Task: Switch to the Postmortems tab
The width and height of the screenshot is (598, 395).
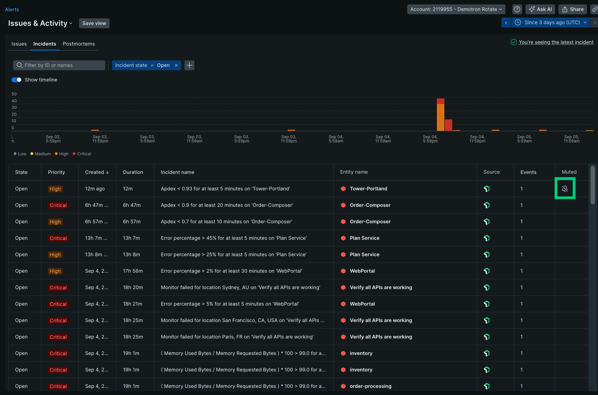Action: pyautogui.click(x=79, y=44)
